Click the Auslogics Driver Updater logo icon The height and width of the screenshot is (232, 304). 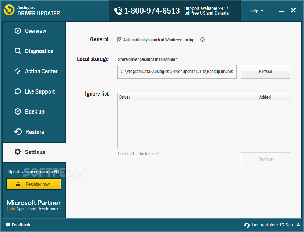(x=9, y=10)
